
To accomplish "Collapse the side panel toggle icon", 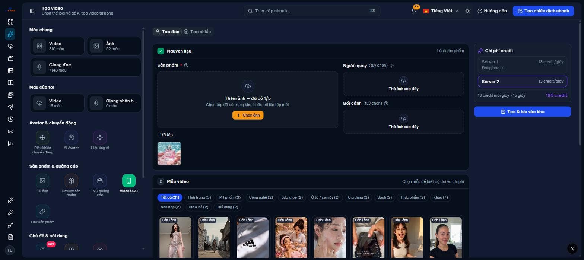I will (x=32, y=11).
